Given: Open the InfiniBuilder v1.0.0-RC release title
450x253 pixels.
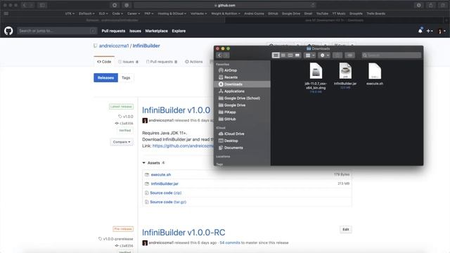Looking at the screenshot, I should coord(184,233).
